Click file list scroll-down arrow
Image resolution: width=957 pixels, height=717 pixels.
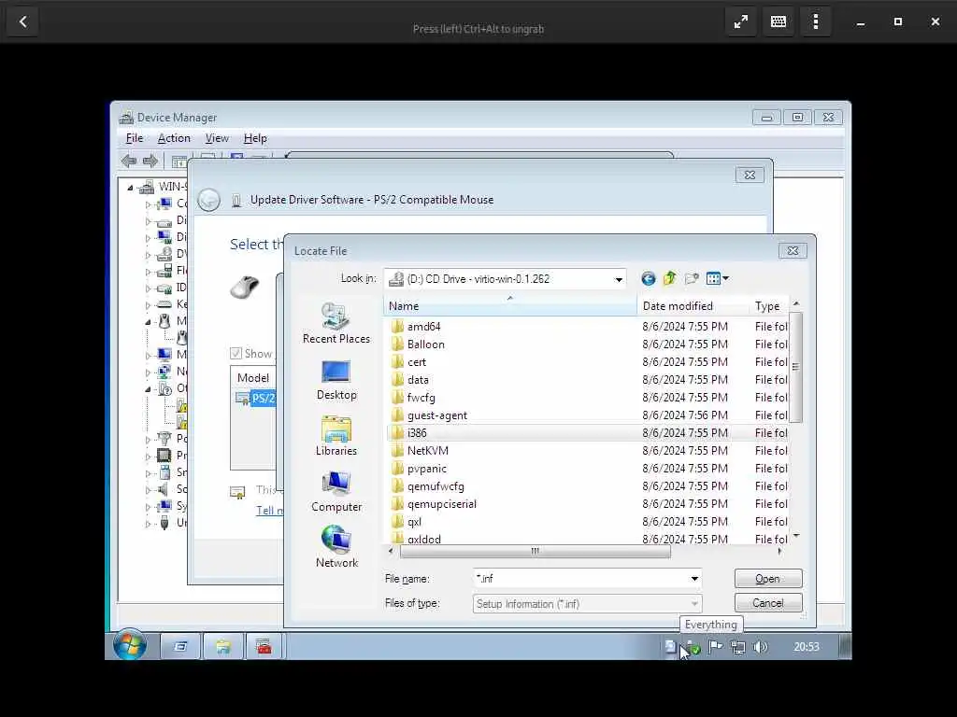click(796, 536)
